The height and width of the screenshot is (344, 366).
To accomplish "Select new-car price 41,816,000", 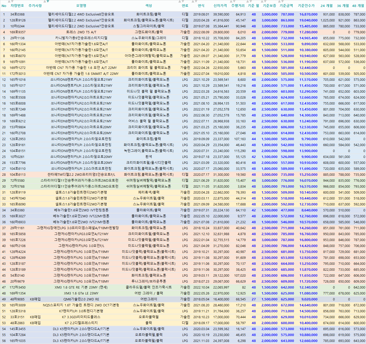I will pos(221,20).
